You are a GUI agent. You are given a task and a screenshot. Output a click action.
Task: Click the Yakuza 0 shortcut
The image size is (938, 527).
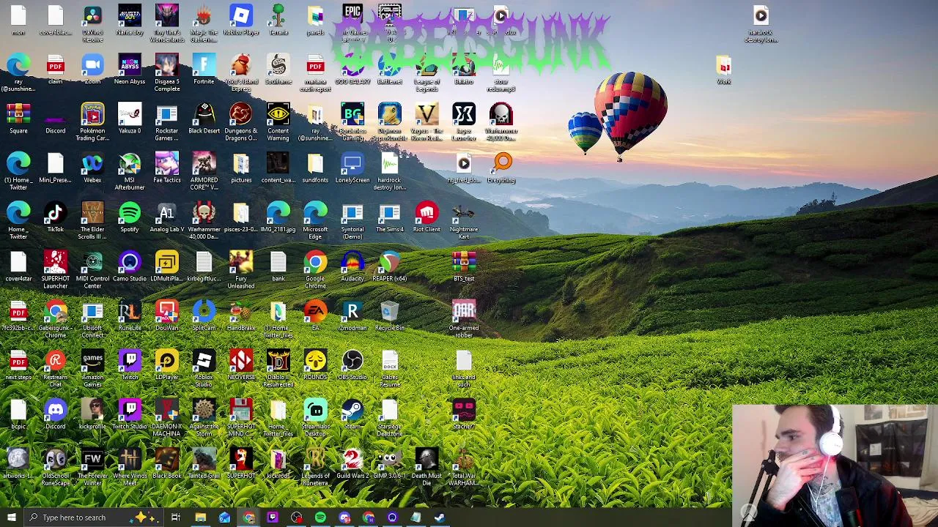click(130, 119)
